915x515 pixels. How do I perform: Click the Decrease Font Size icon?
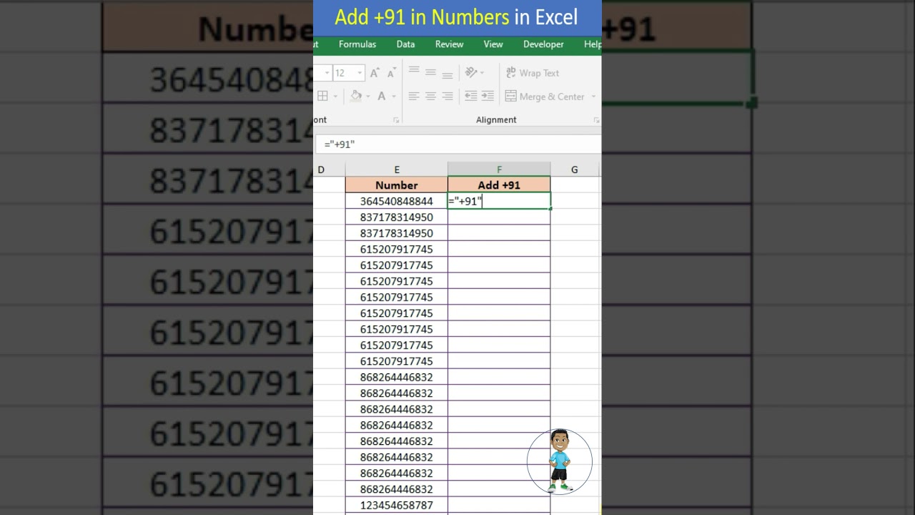tap(391, 73)
